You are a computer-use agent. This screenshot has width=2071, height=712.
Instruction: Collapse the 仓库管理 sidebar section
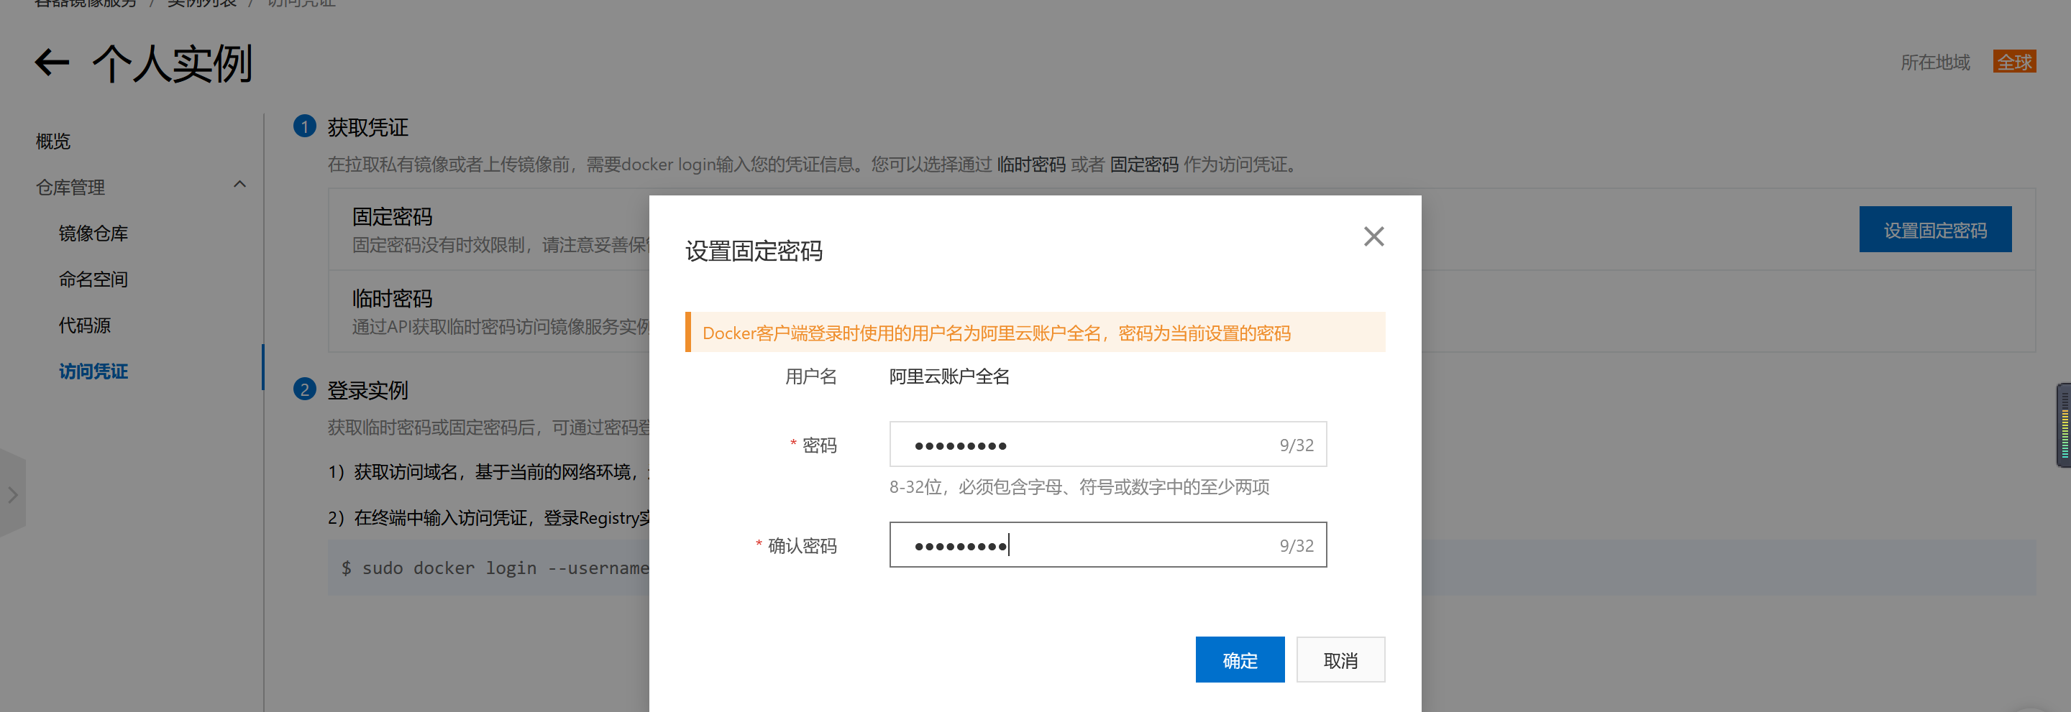[239, 184]
